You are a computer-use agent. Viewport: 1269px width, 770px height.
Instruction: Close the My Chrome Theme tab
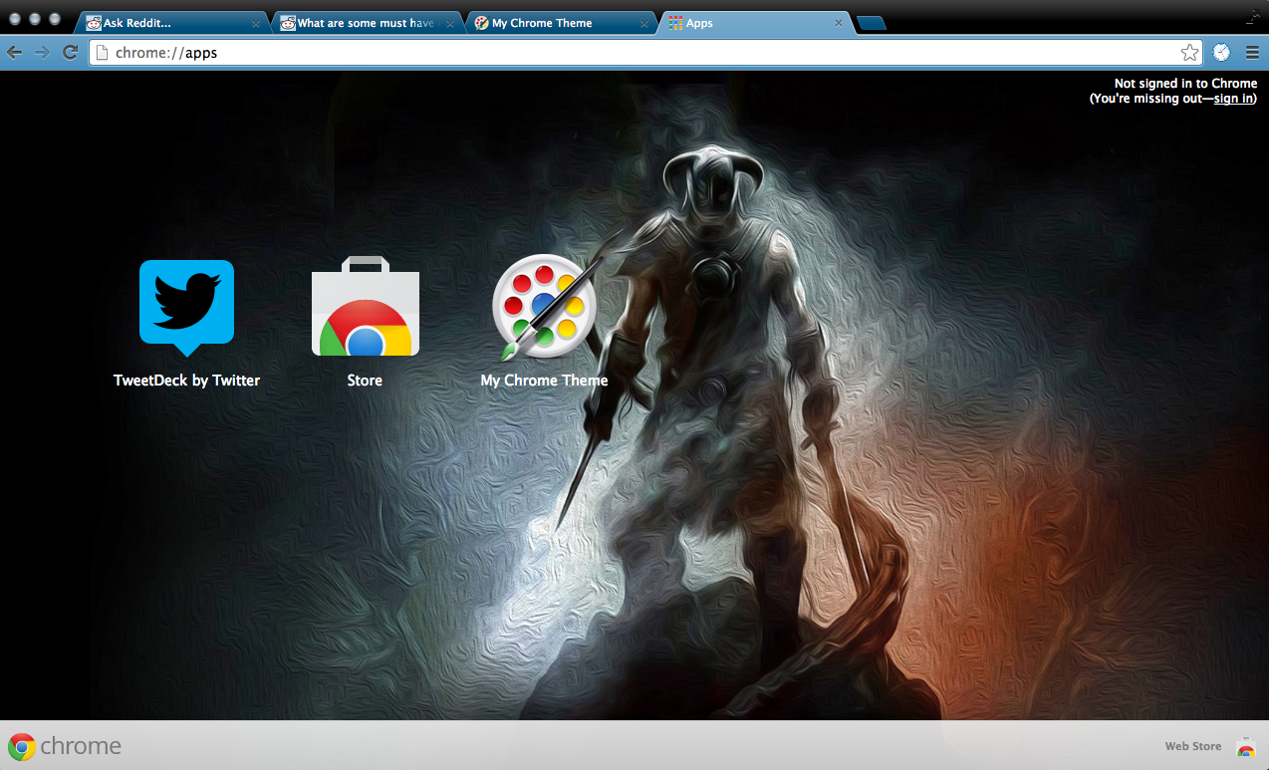[x=644, y=24]
